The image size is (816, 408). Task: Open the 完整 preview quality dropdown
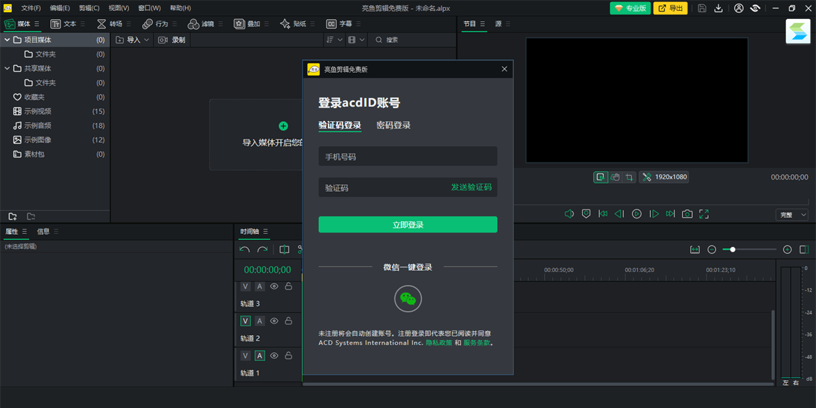tap(792, 215)
